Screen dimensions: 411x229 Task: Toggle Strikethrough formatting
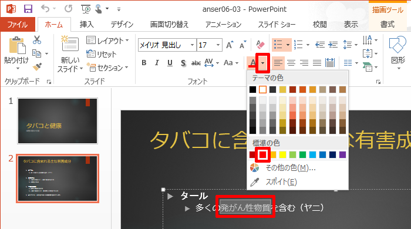pyautogui.click(x=196, y=63)
